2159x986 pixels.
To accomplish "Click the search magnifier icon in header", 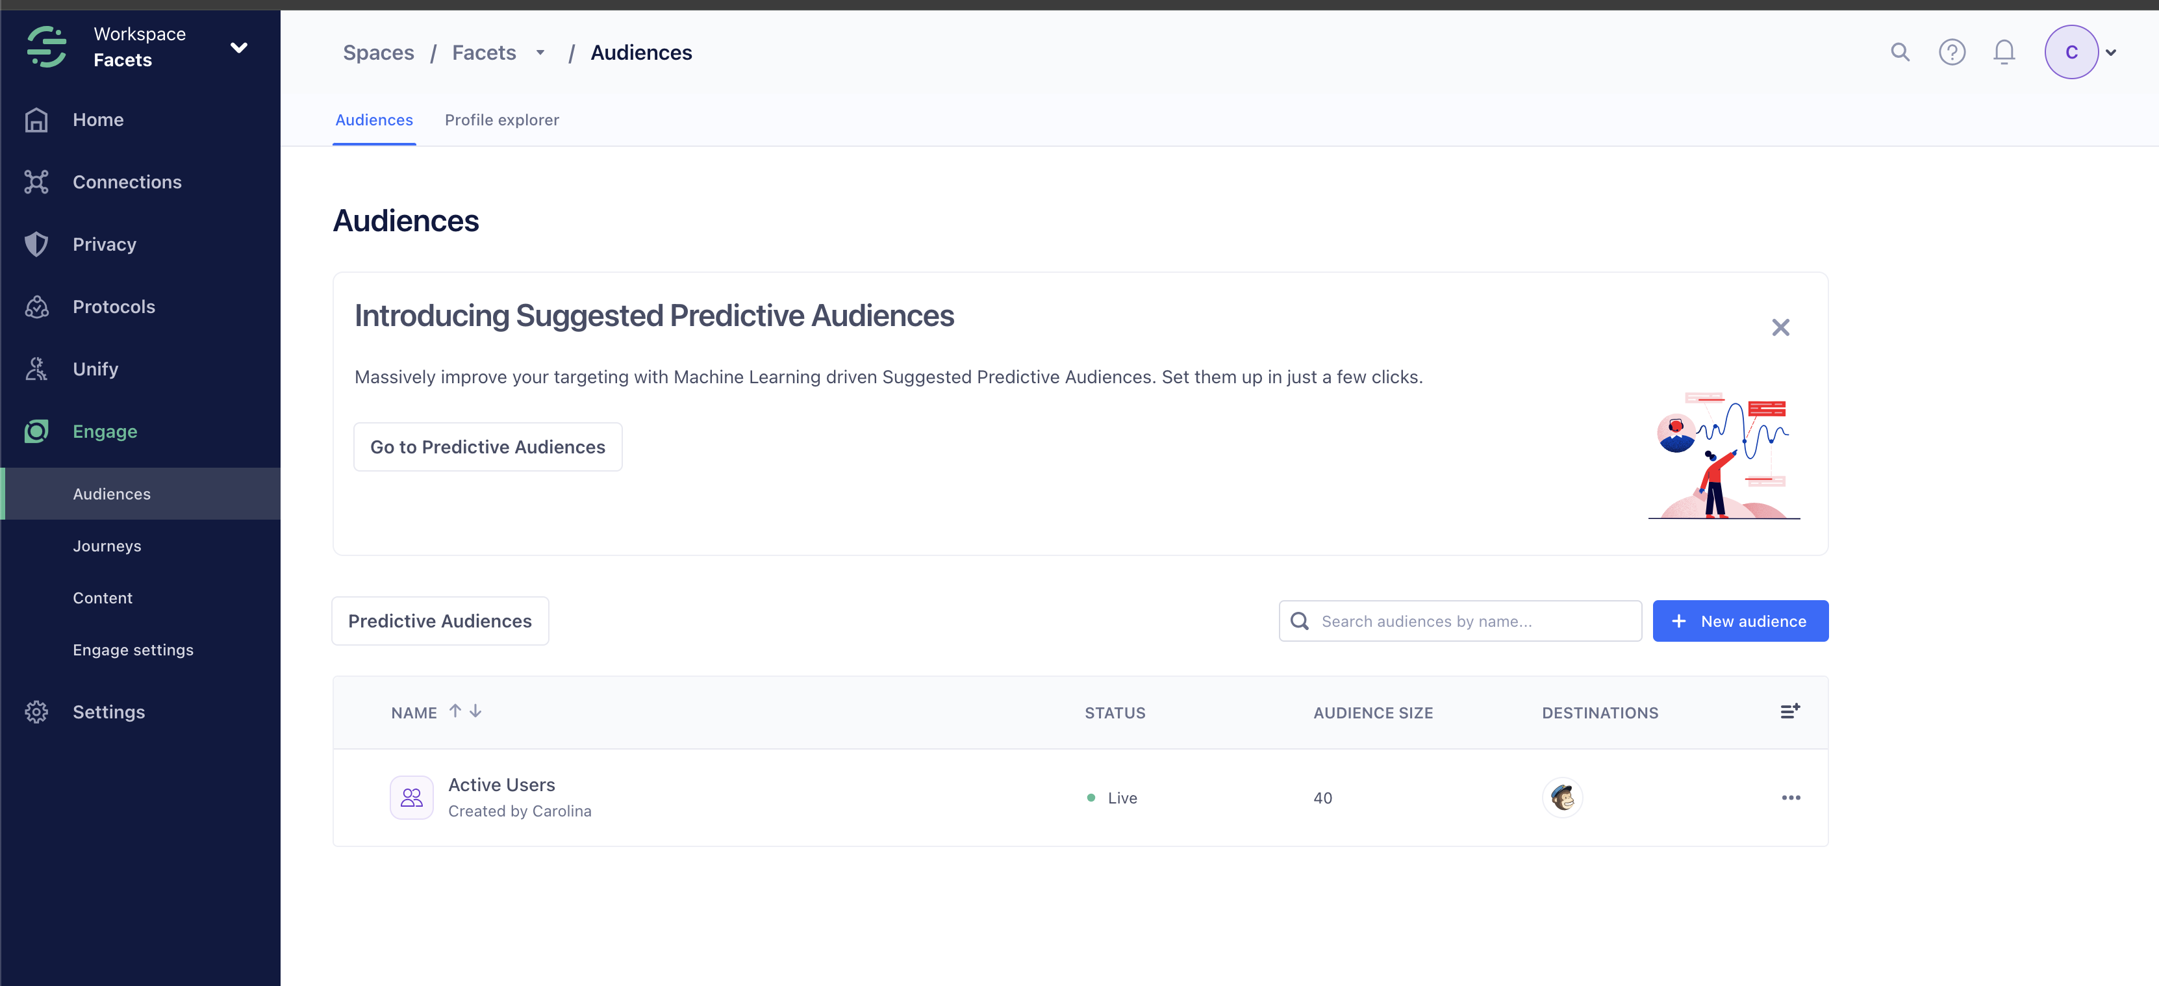I will pyautogui.click(x=1900, y=52).
